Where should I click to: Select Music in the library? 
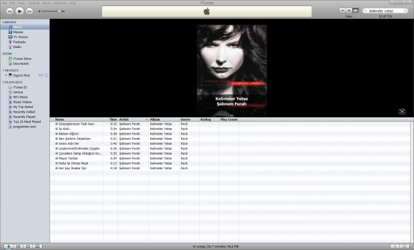[25, 27]
